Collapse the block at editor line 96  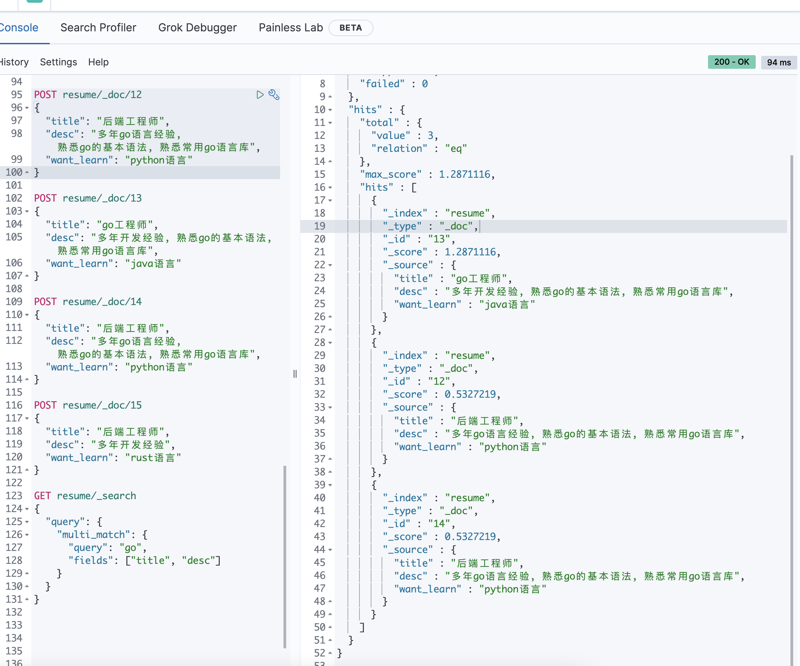27,108
